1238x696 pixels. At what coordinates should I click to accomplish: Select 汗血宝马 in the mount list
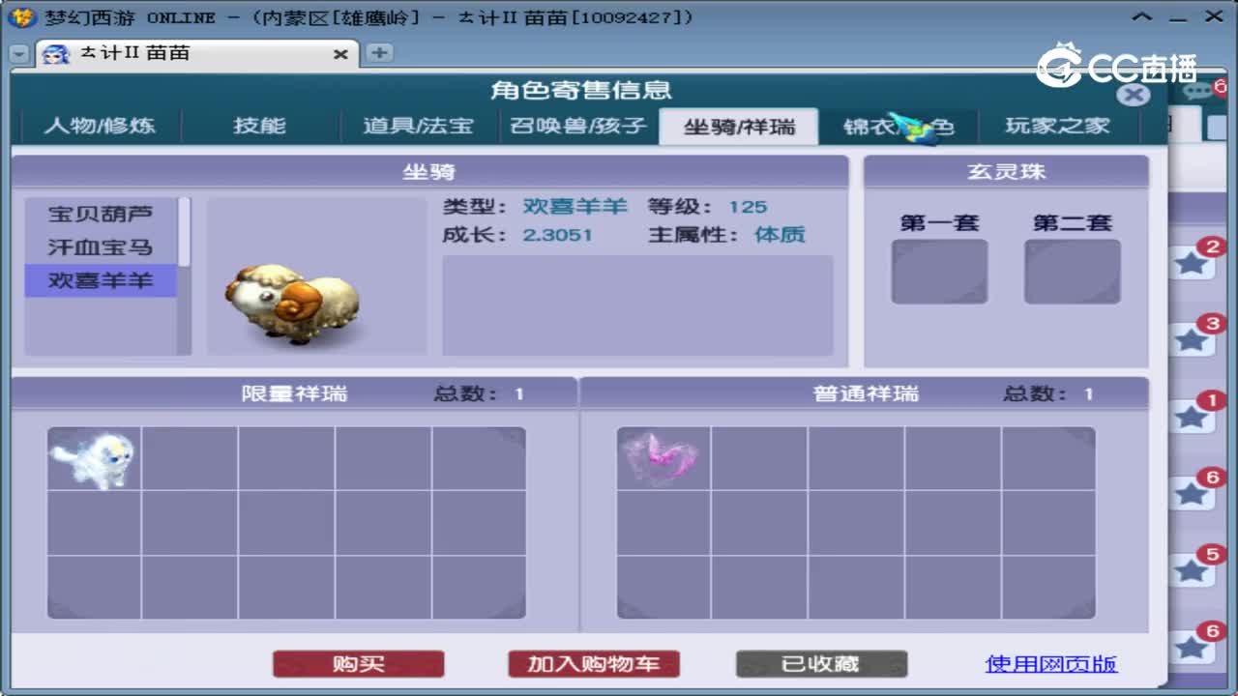tap(101, 246)
